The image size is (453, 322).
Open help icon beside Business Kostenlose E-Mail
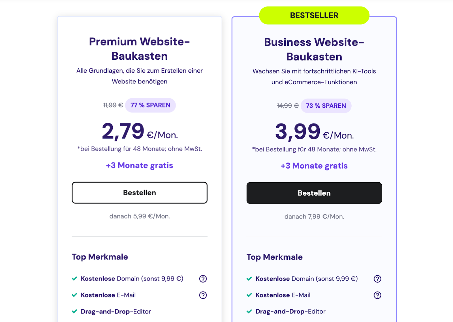tap(377, 295)
